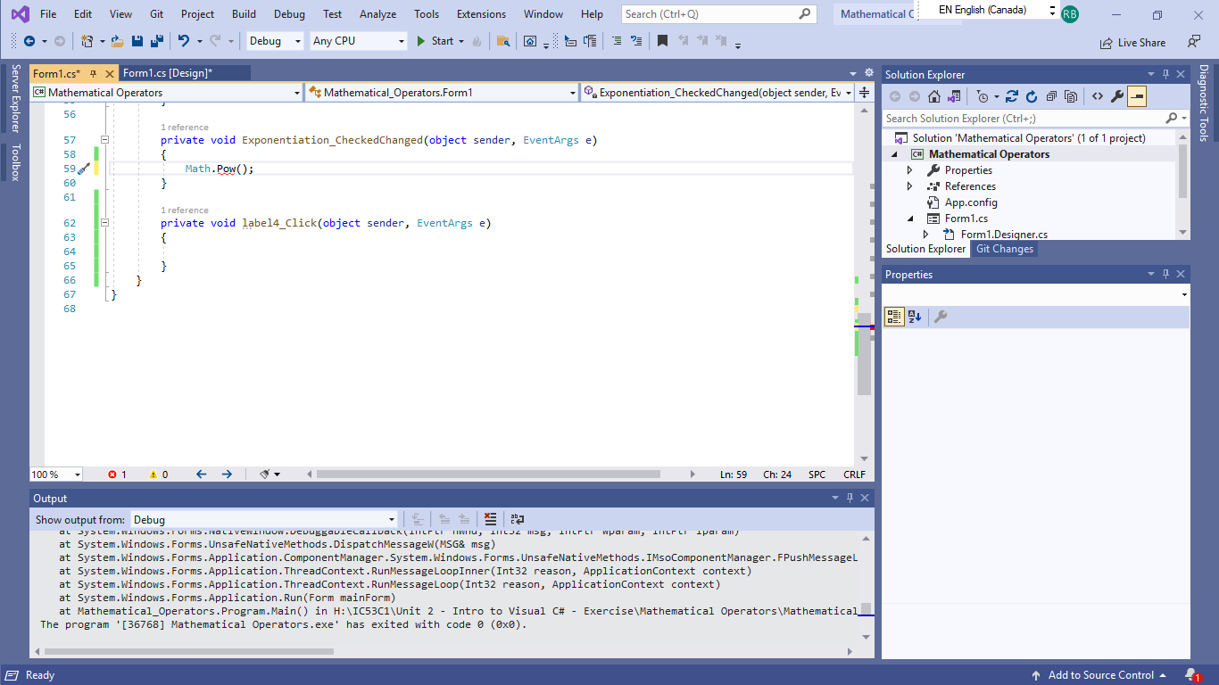
Task: Click Clear All icon in Output panel
Action: coord(490,519)
